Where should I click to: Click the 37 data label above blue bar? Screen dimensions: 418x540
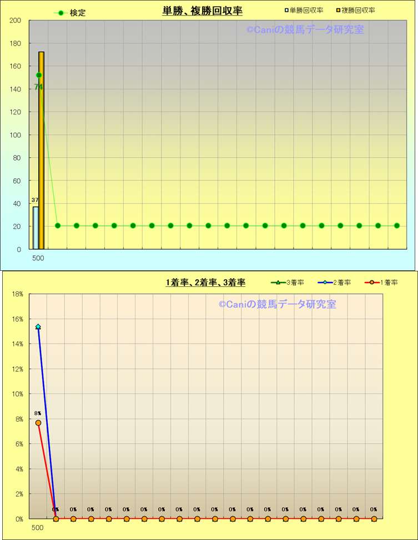point(35,200)
